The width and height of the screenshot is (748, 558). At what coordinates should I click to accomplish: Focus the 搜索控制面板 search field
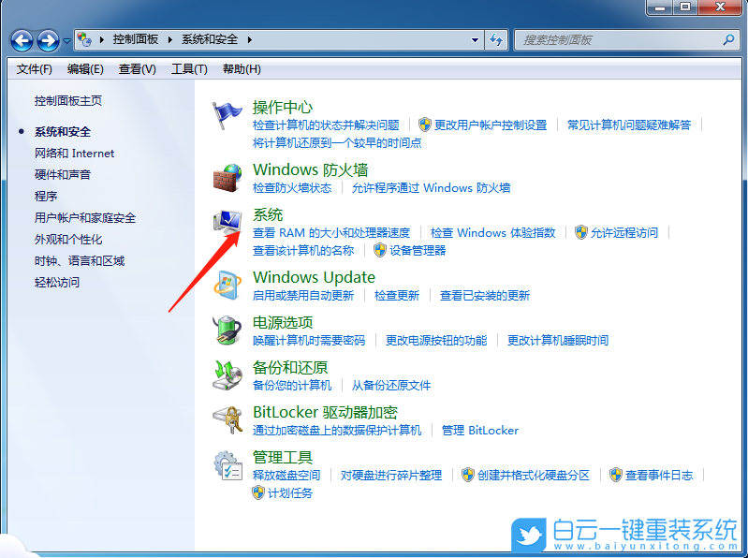click(627, 40)
